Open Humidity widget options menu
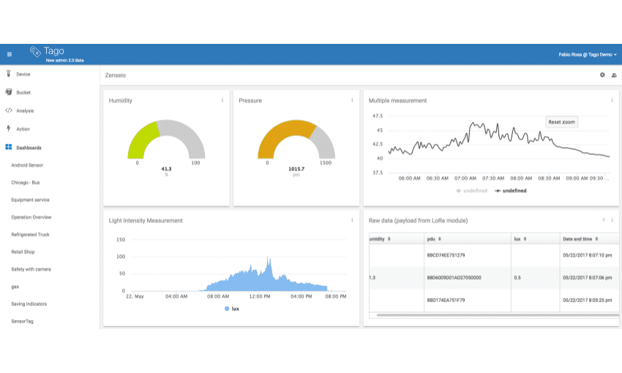 (222, 100)
